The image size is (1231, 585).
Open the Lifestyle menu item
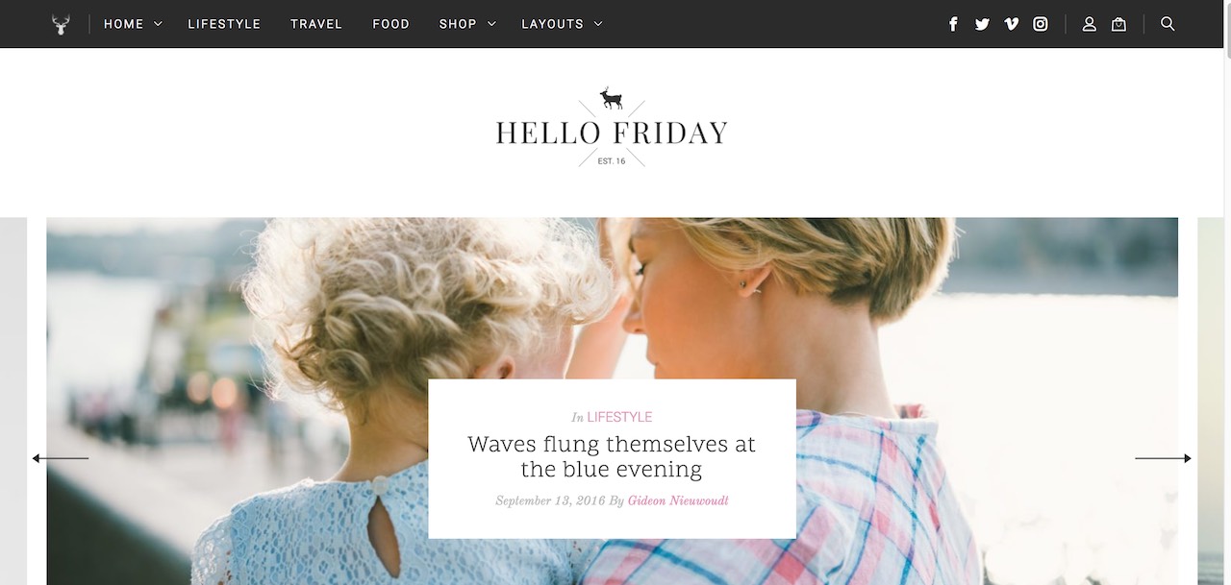pyautogui.click(x=224, y=24)
